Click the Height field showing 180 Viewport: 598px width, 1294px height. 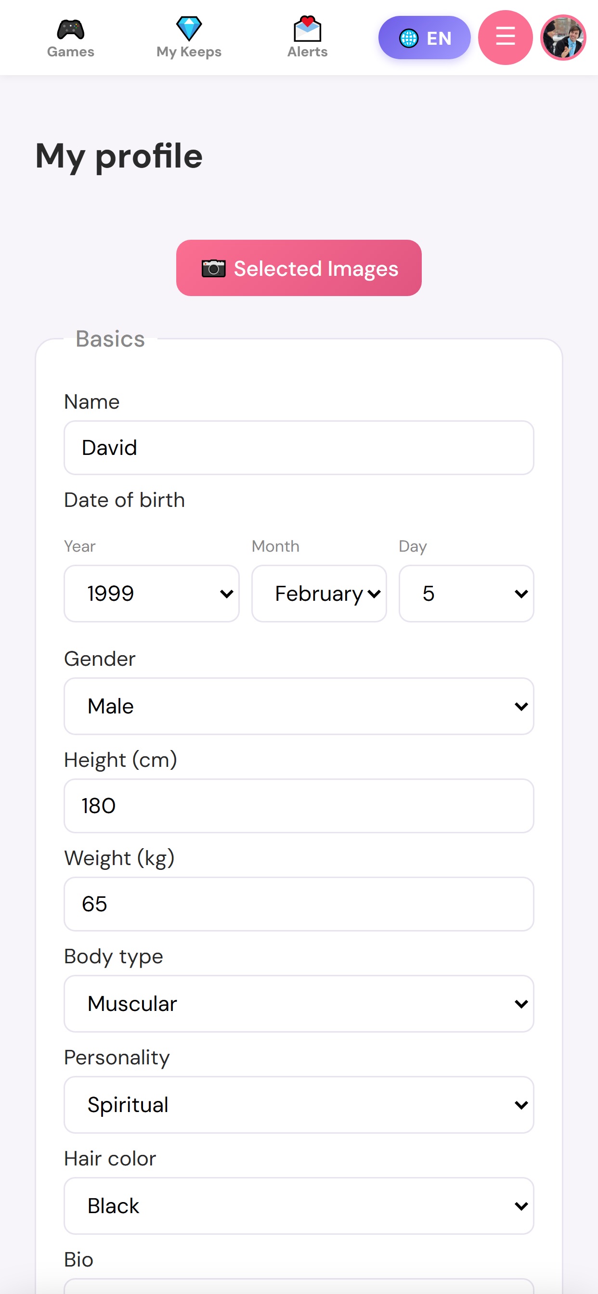click(x=299, y=805)
